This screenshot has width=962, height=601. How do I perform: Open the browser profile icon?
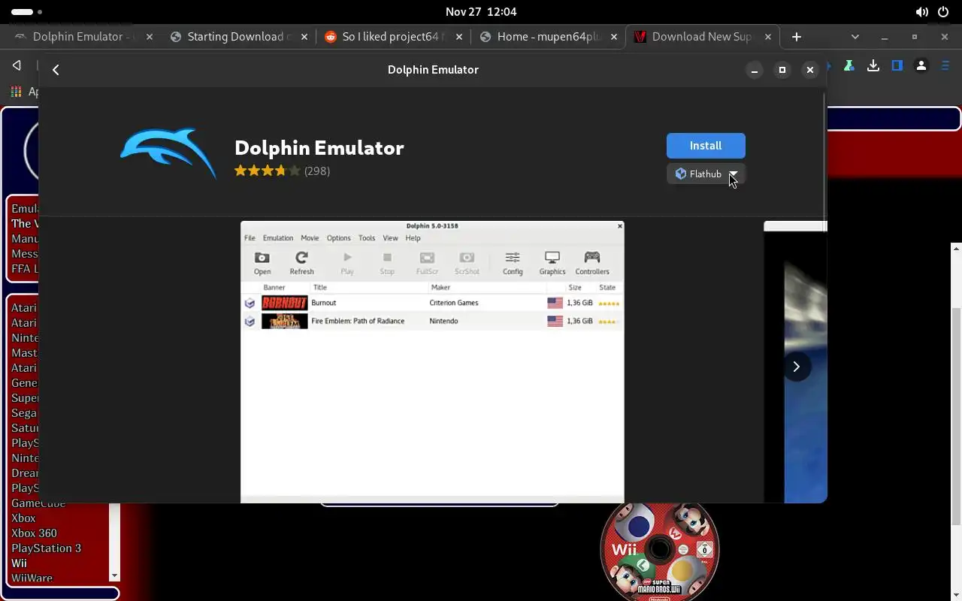pyautogui.click(x=921, y=66)
